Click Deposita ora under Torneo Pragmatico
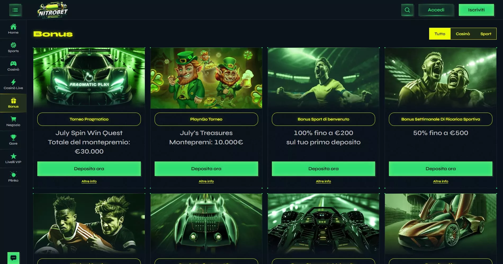 (x=89, y=169)
